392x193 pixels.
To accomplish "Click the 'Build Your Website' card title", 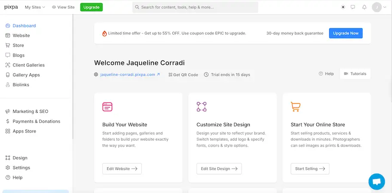I will tap(125, 125).
